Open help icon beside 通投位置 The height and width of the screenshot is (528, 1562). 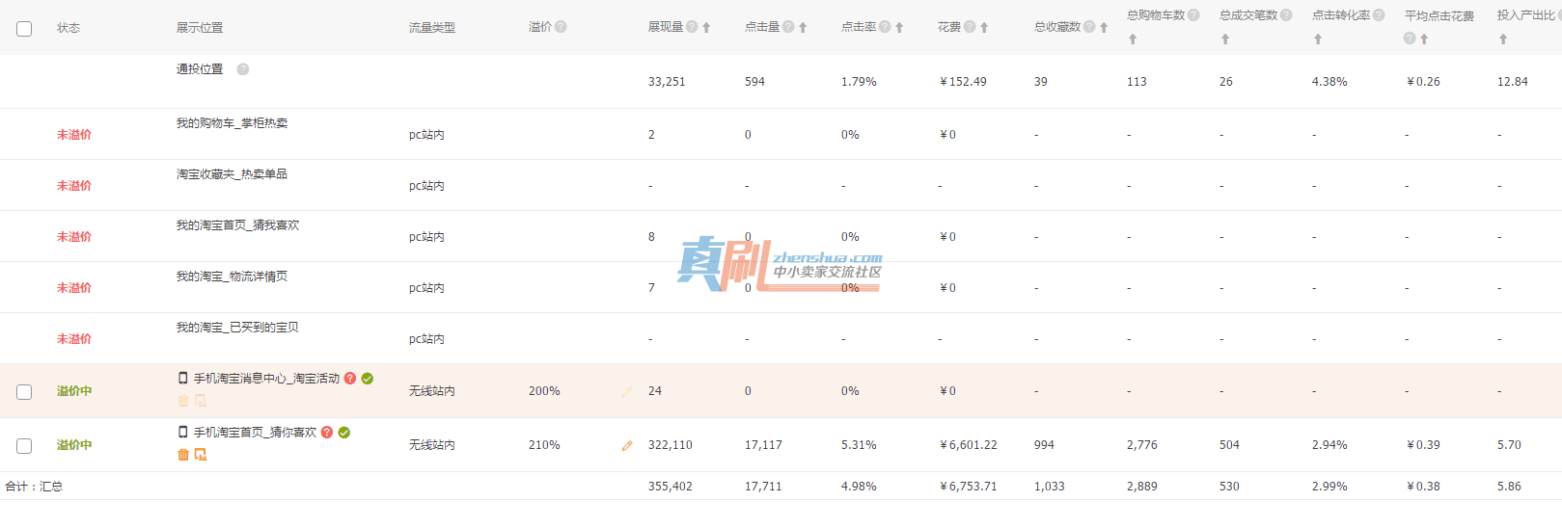click(x=243, y=69)
